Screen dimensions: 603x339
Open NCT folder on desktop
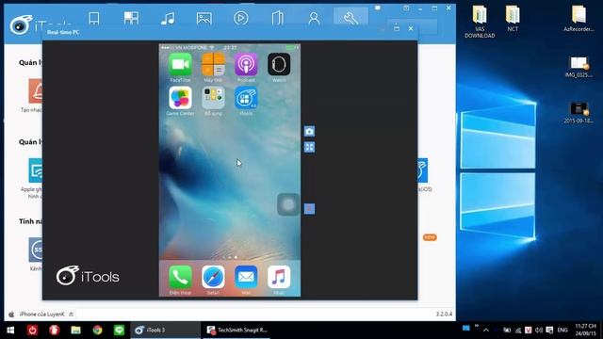(x=513, y=19)
